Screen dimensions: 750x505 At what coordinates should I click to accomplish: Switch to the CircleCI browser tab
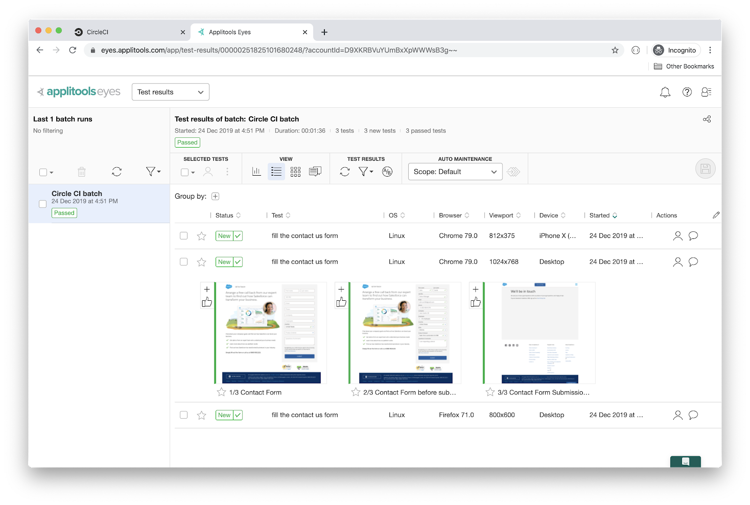click(x=127, y=32)
